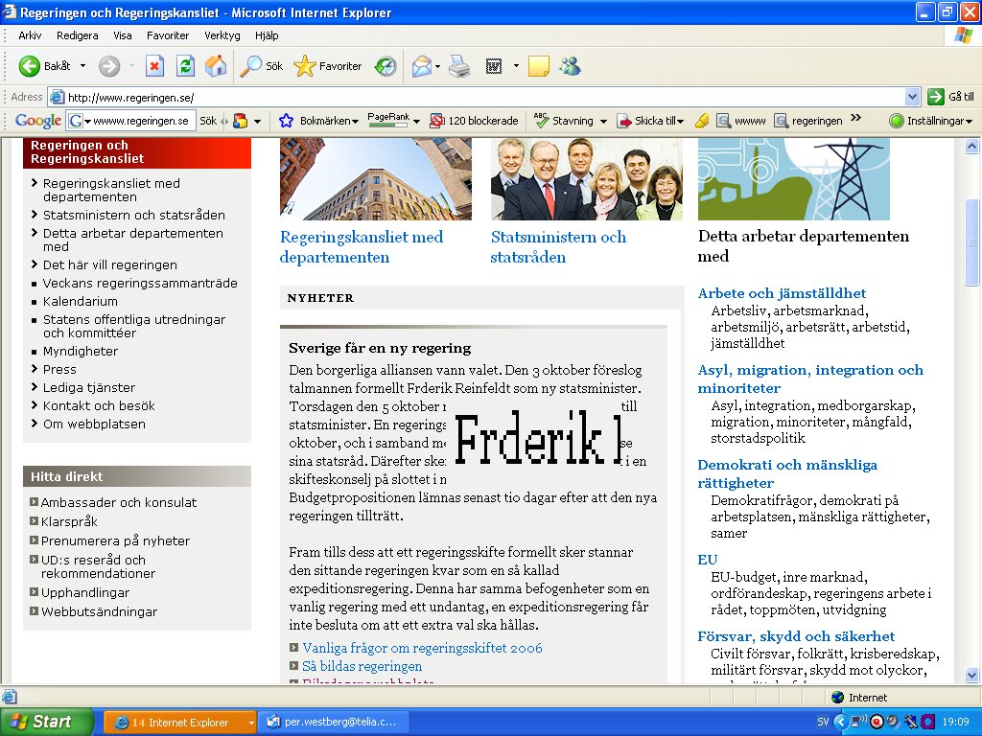The image size is (982, 736).
Task: Show more Google toolbar buttons chevron
Action: 856,118
